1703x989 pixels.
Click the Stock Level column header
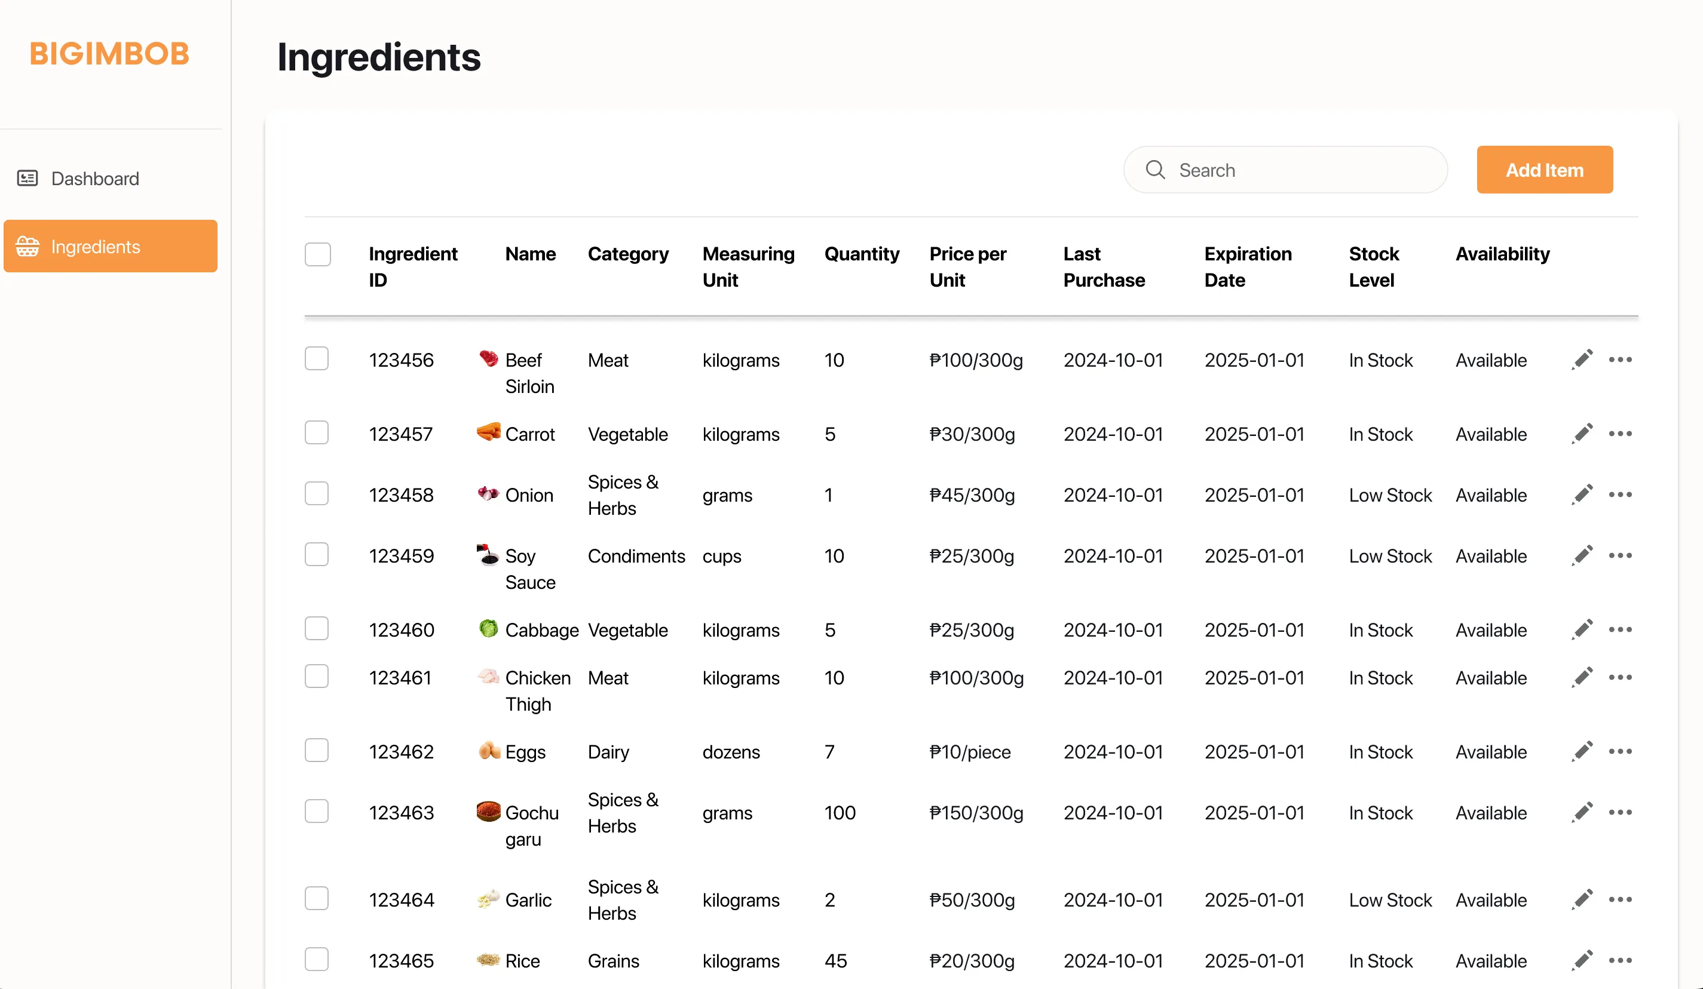[1373, 267]
